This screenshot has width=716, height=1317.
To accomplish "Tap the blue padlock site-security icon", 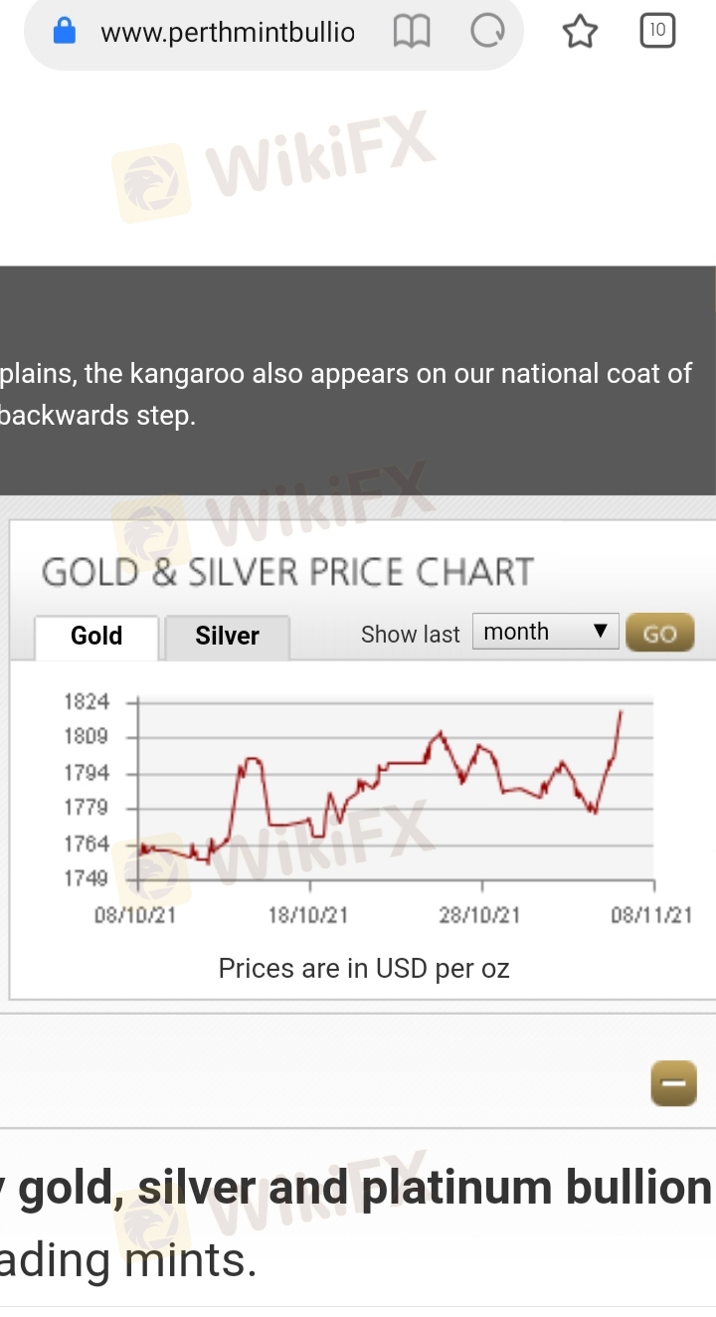I will (64, 32).
